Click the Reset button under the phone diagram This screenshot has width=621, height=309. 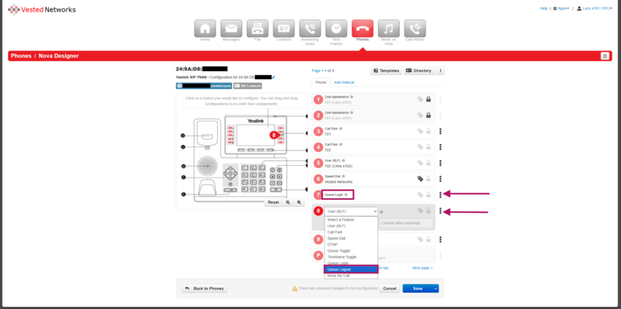point(273,202)
